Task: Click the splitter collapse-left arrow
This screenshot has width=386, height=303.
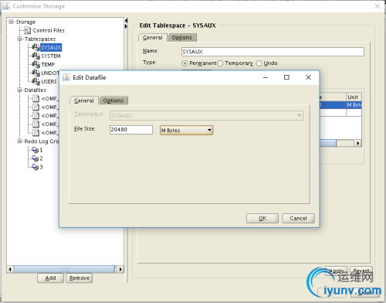Action: click(x=126, y=20)
